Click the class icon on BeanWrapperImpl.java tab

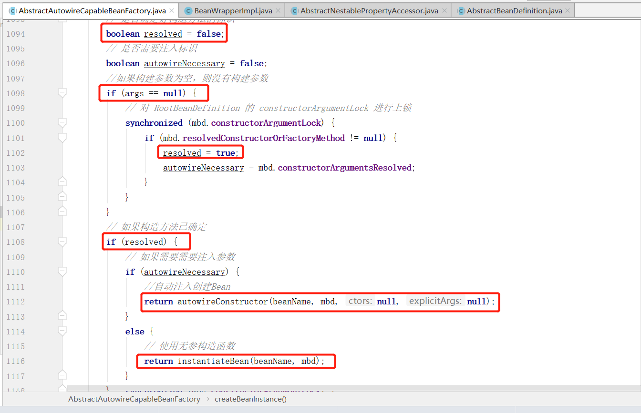(188, 10)
